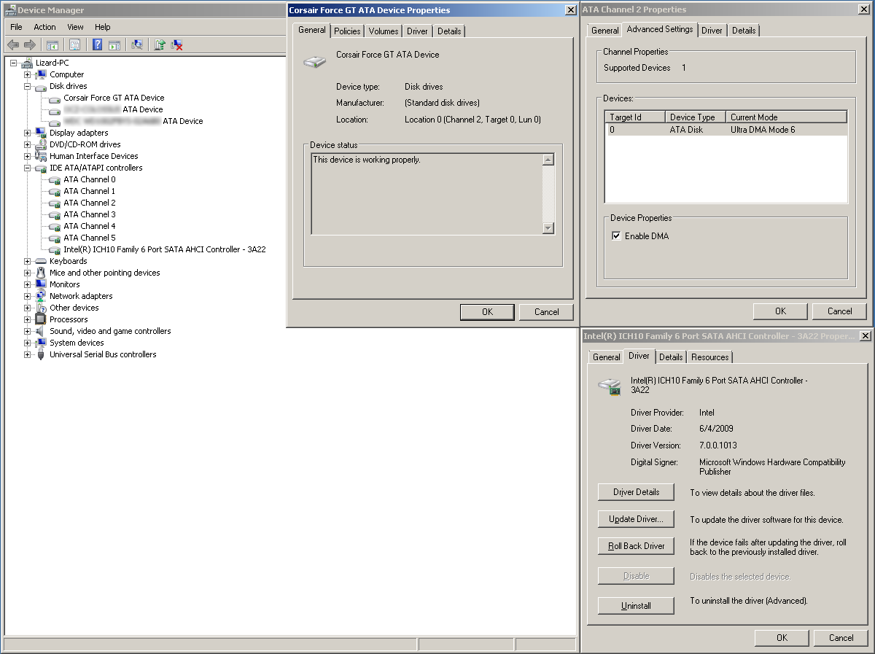This screenshot has width=875, height=654.
Task: Click the Display adapters category icon
Action: pos(41,133)
